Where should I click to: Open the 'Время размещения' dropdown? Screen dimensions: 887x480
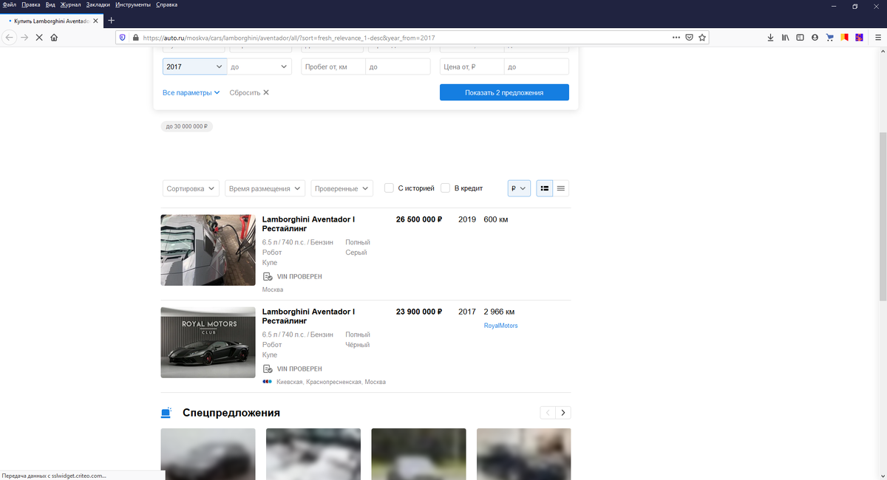pos(265,188)
